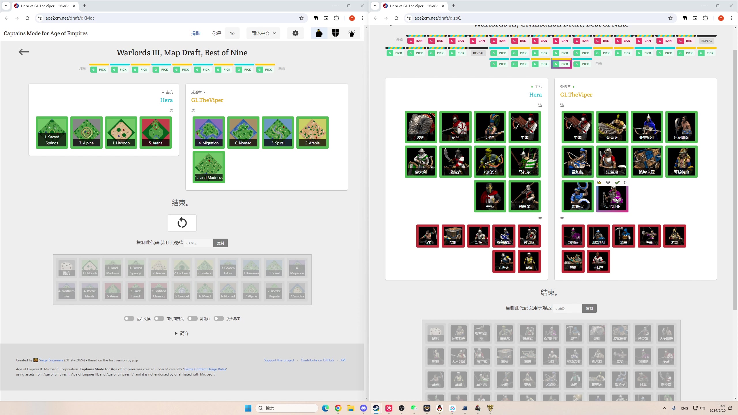The height and width of the screenshot is (415, 738).
Task: Open new tab in left browser window
Action: [84, 6]
